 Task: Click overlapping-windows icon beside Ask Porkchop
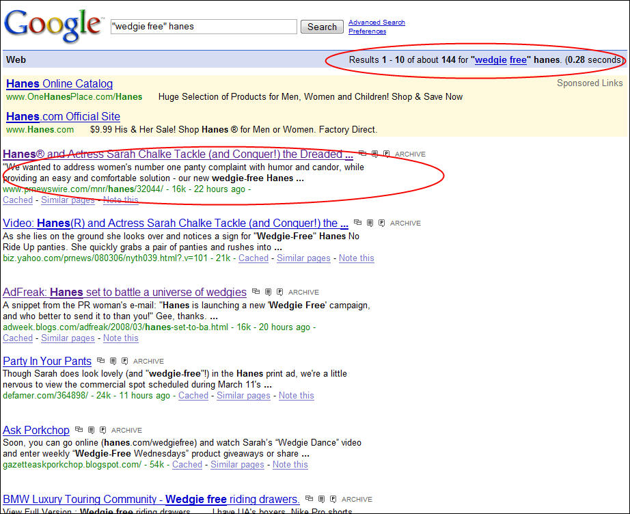pyautogui.click(x=79, y=430)
